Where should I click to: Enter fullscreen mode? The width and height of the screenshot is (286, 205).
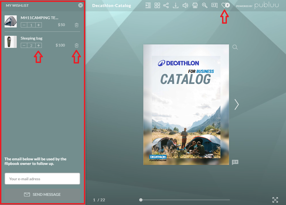click(275, 200)
